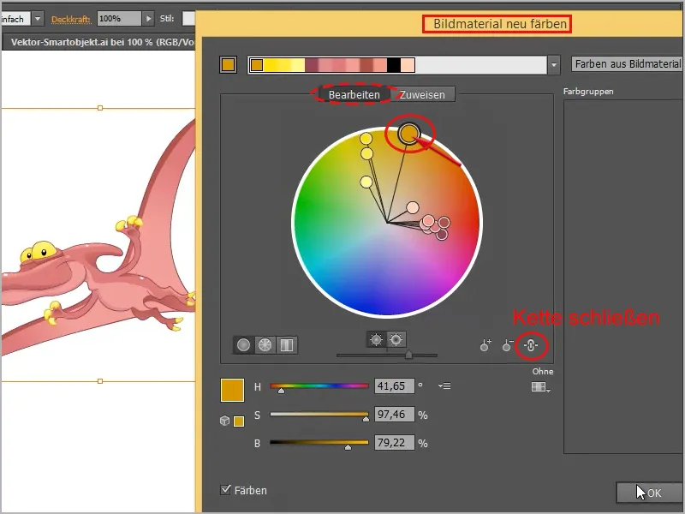Show saturation and hue on wheel
685x514 pixels.
(376, 339)
